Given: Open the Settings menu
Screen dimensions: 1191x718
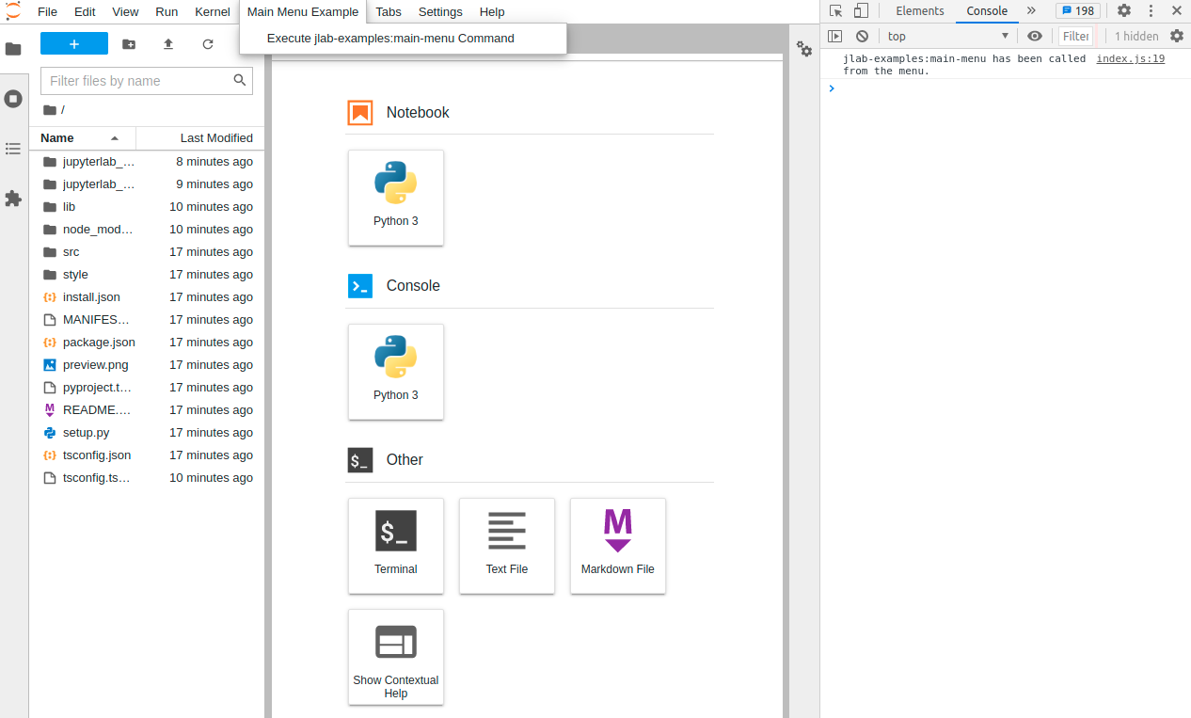Looking at the screenshot, I should [x=440, y=11].
